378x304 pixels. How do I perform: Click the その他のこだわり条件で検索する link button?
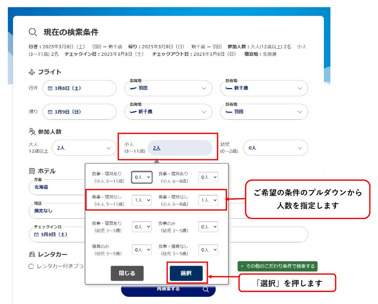[x=277, y=266]
